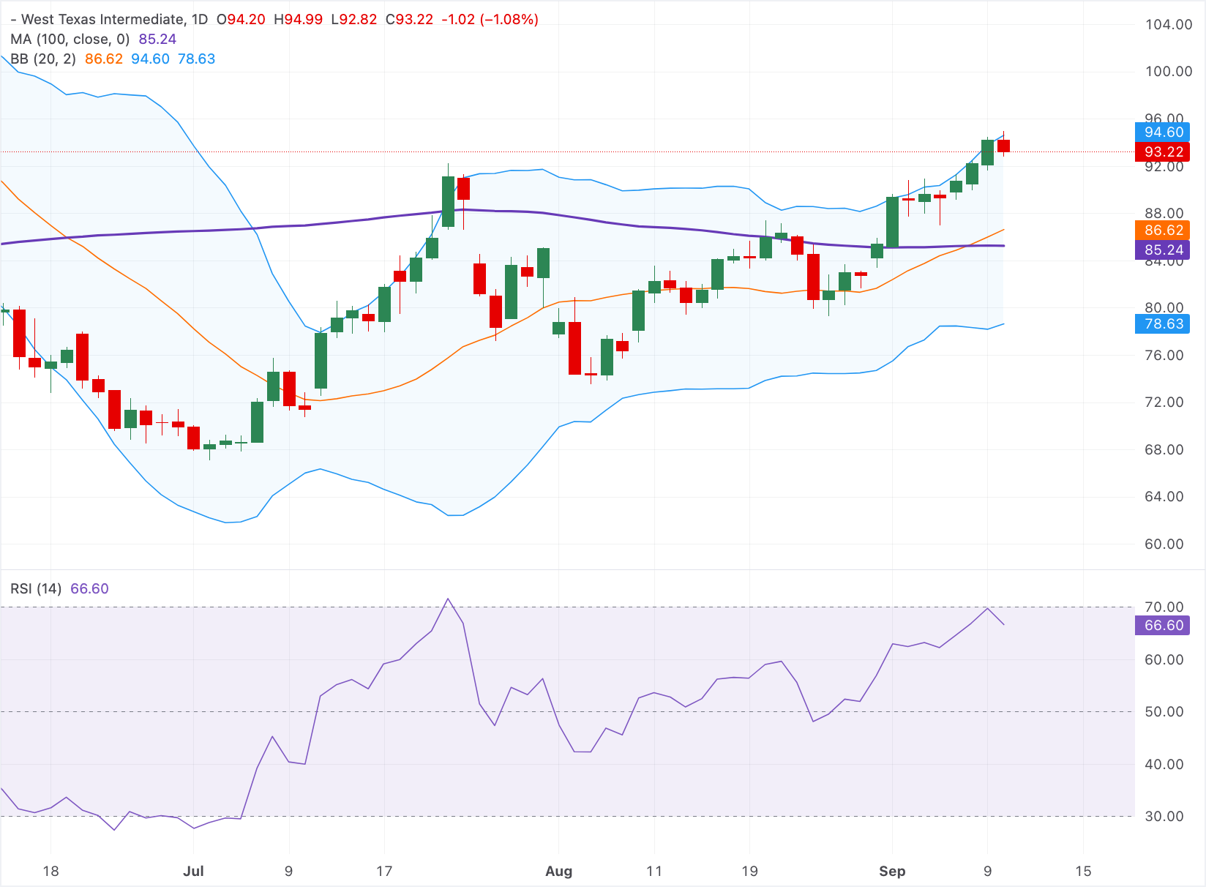The height and width of the screenshot is (895, 1206).
Task: Click the 17 date label on time axis
Action: pos(383,872)
